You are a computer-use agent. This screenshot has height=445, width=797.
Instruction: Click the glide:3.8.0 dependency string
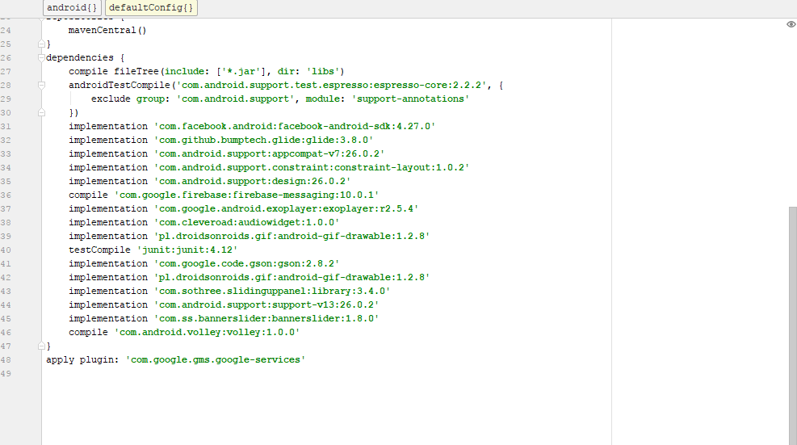[x=263, y=141]
